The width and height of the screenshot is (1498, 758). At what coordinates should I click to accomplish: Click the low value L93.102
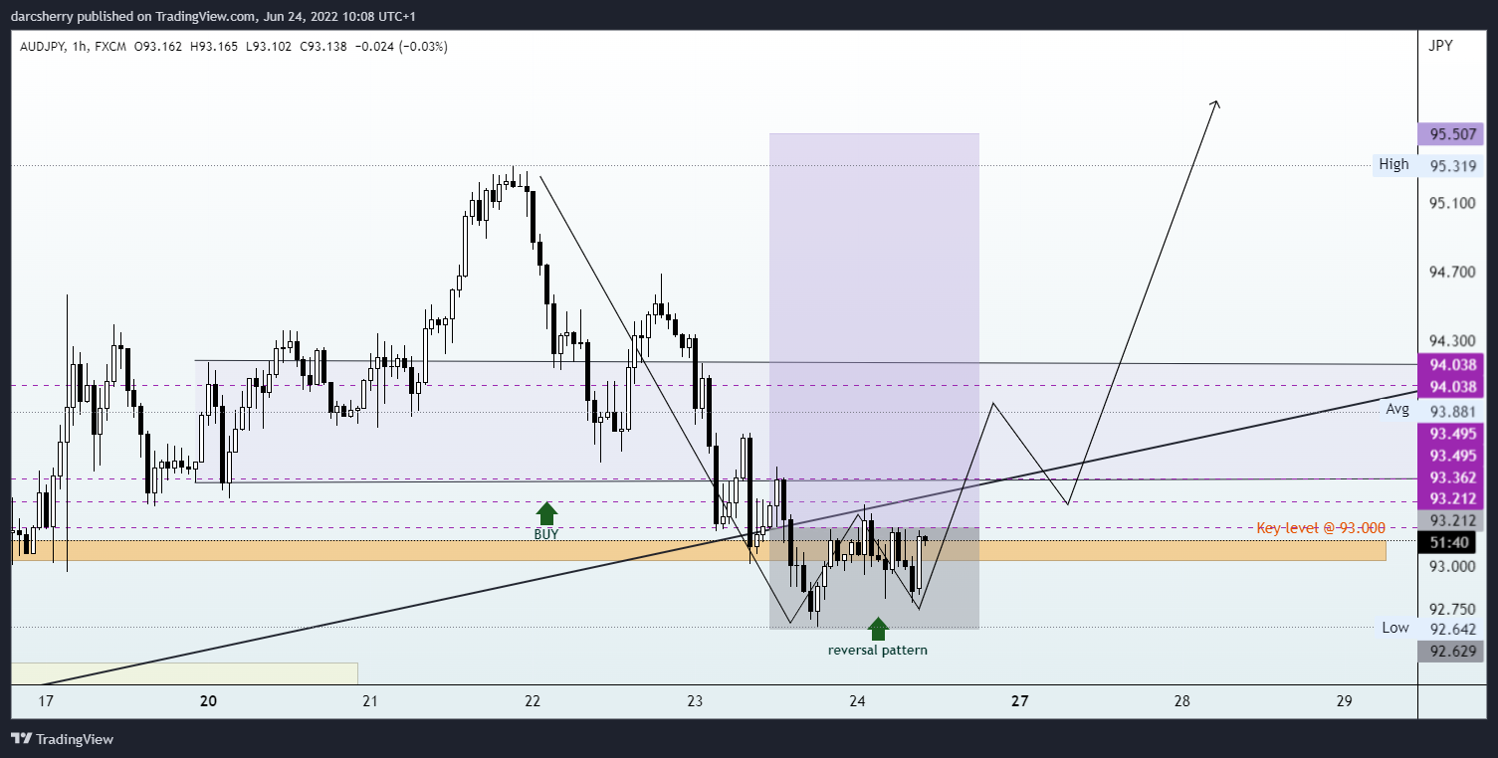pos(269,47)
